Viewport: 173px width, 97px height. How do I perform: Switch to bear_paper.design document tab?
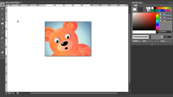[x=12, y=2]
